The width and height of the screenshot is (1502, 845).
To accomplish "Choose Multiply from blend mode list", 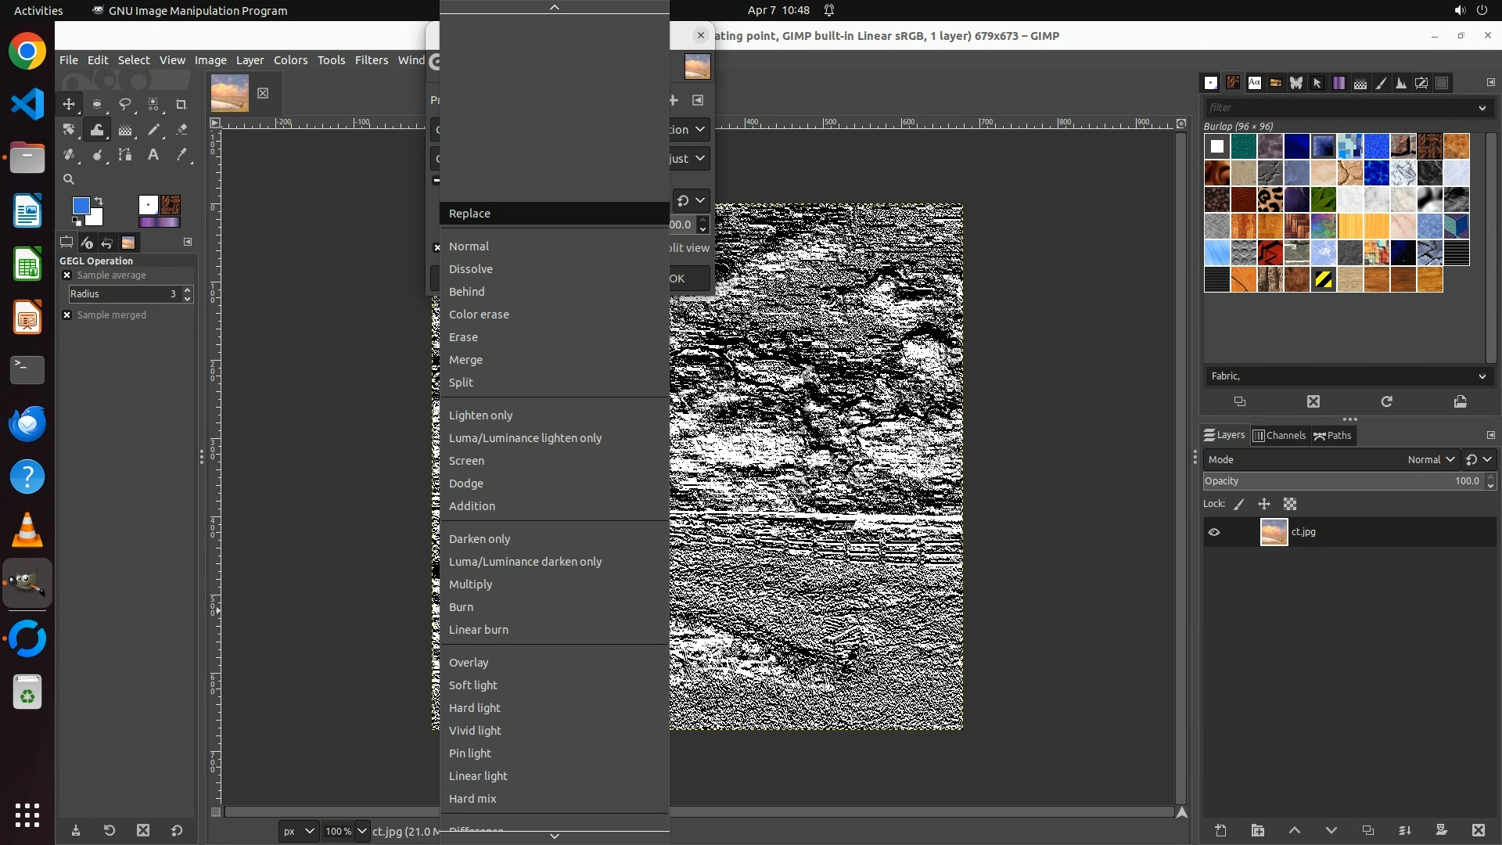I will point(470,584).
